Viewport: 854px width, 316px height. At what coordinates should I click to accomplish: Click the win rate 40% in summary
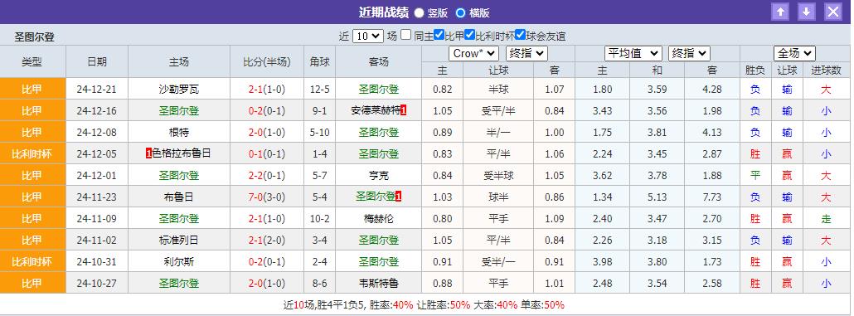tap(402, 305)
